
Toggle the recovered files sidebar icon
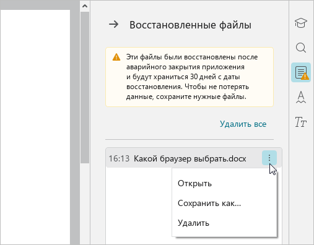301,72
